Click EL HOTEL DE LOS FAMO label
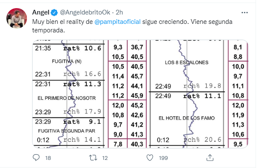 (x=187, y=118)
